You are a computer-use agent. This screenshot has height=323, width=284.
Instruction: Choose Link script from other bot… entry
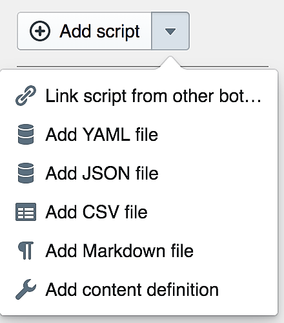pyautogui.click(x=139, y=96)
